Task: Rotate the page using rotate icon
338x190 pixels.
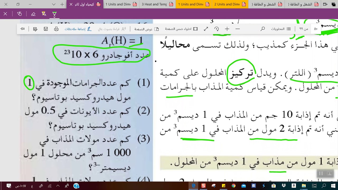Action: (217, 29)
